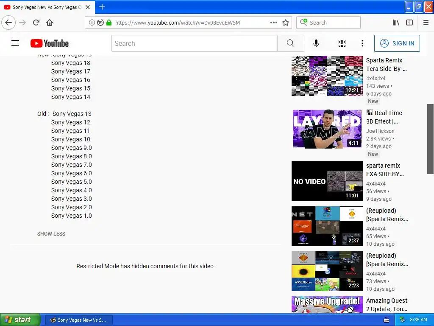Click the YouTube search input field
The width and height of the screenshot is (434, 326).
tap(194, 43)
